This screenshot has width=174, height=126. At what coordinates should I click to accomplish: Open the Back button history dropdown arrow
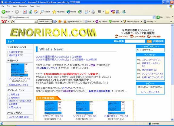pos(12,12)
